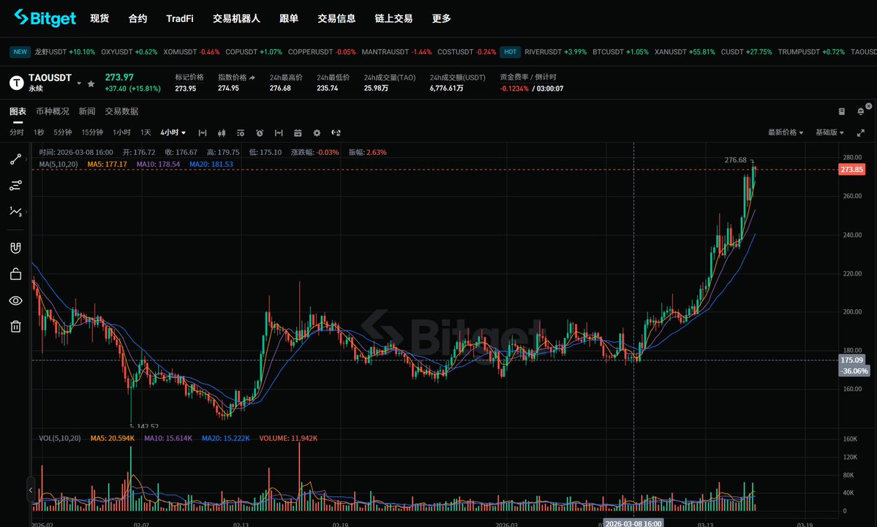
Task: Click the 2026-03-08 16:00 time axis label
Action: (633, 523)
